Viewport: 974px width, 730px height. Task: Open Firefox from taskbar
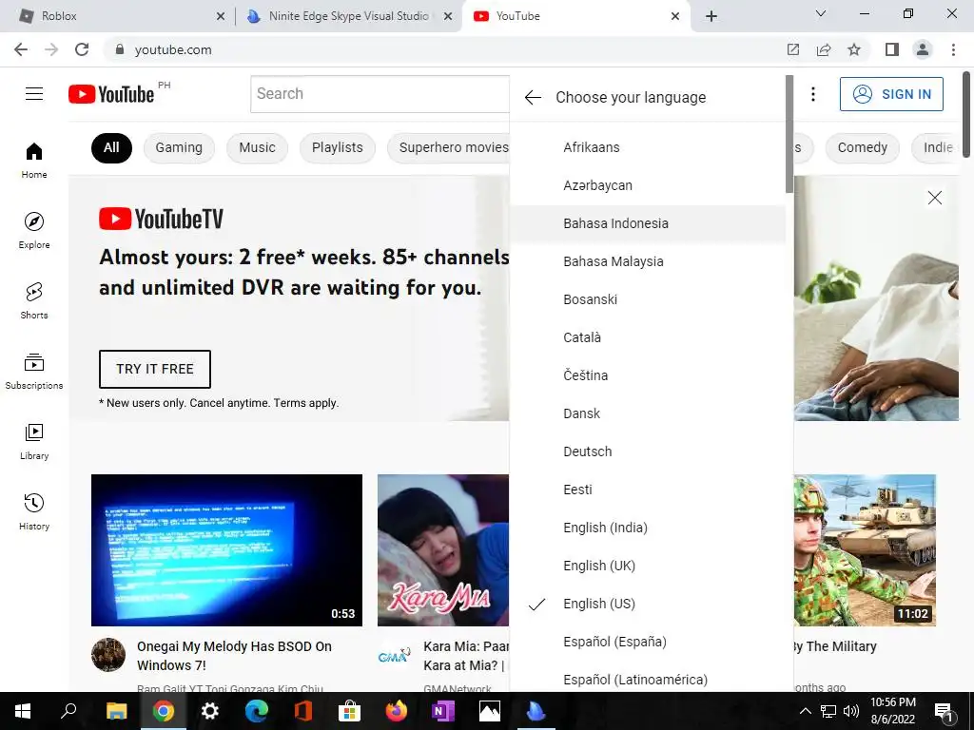point(396,711)
